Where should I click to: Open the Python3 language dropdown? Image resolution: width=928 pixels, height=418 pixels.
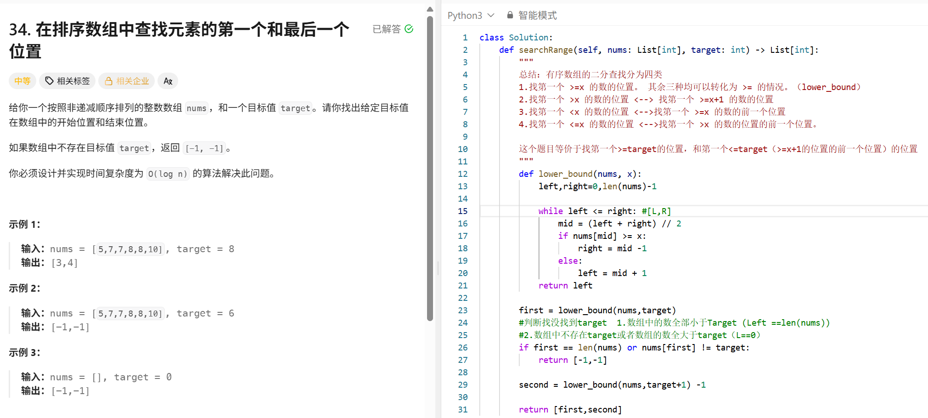point(471,15)
